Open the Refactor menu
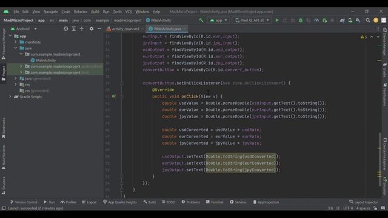388x218 pixels. [81, 12]
